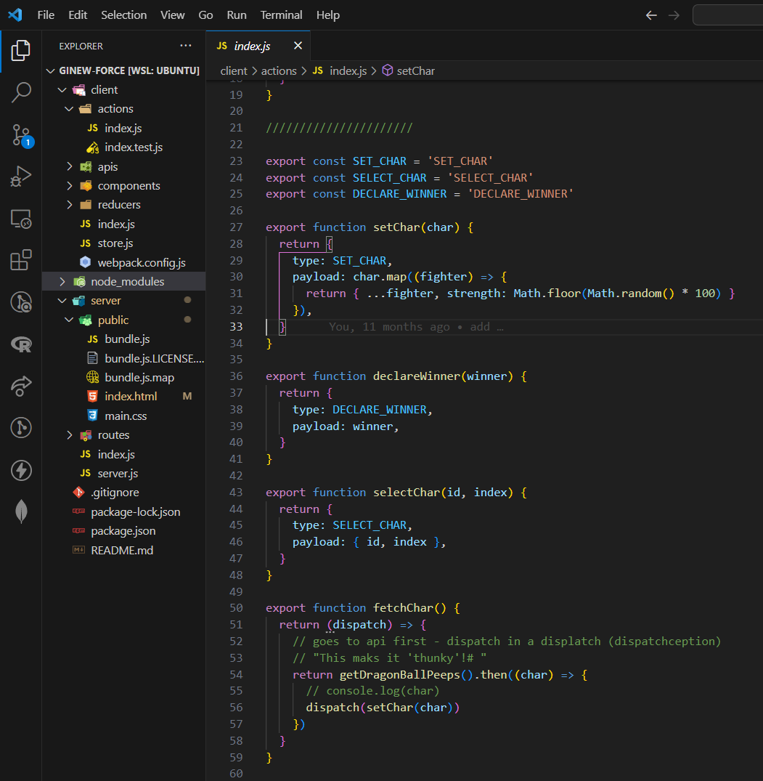Click the npm icon beside package.json

(x=78, y=531)
